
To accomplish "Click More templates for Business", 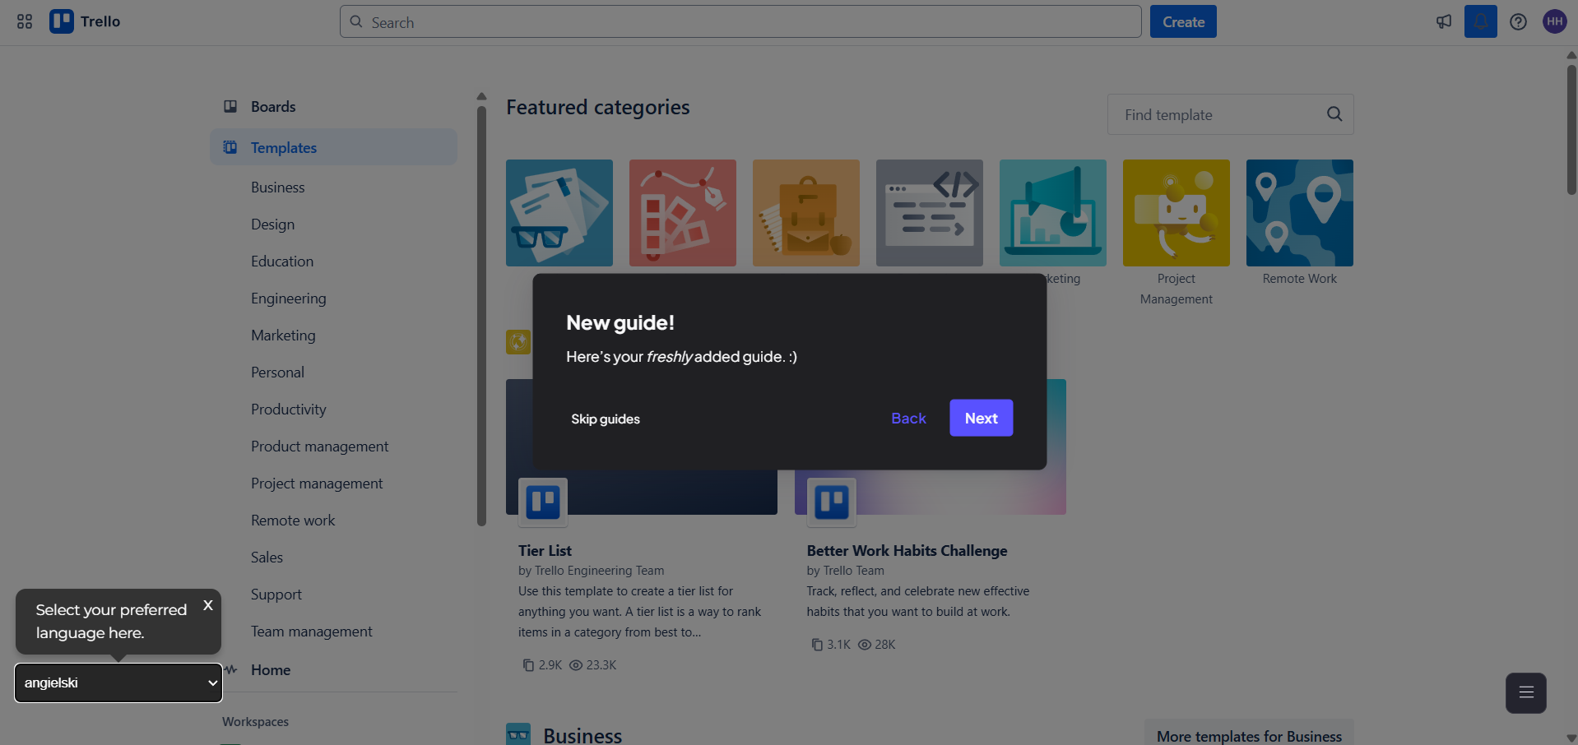I will point(1249,736).
